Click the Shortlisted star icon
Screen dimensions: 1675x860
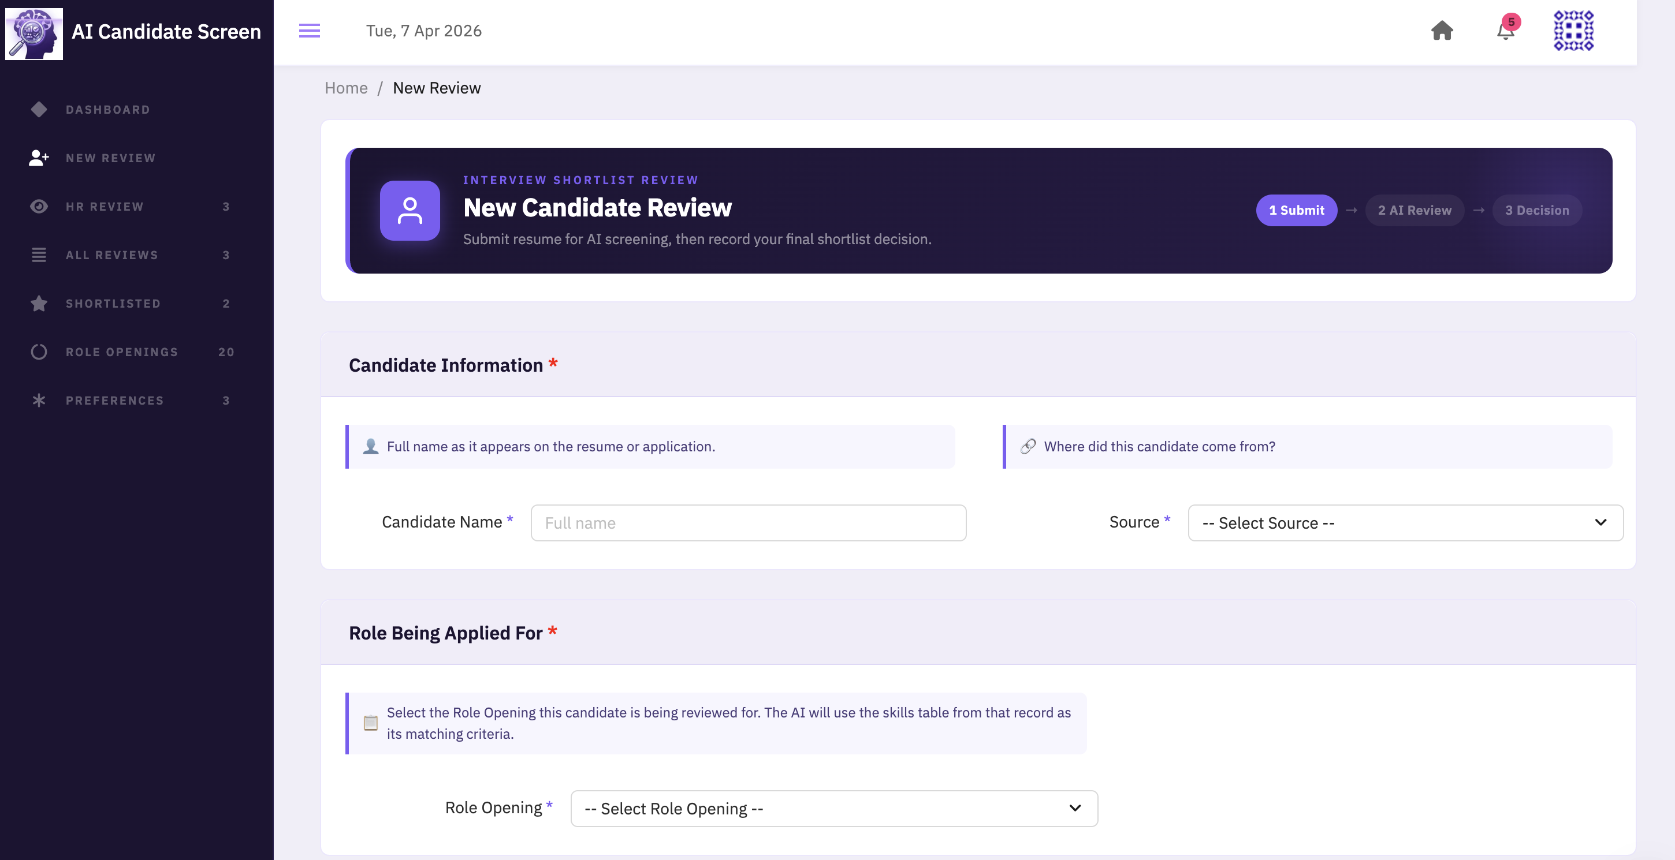(x=39, y=304)
